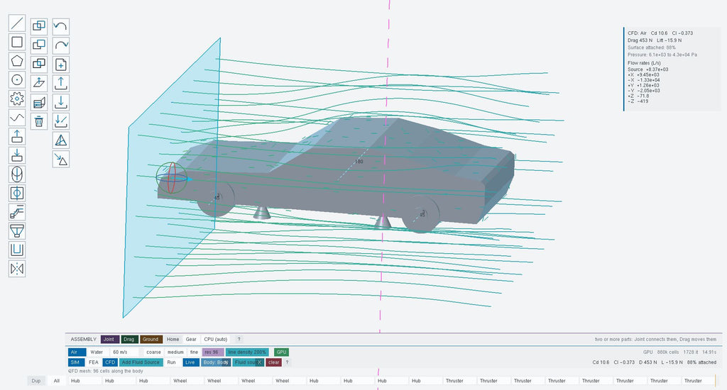The width and height of the screenshot is (727, 390).
Task: Adjust line density 200% option
Action: tap(247, 352)
